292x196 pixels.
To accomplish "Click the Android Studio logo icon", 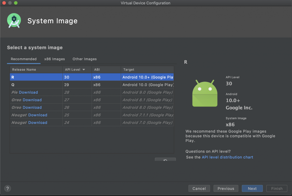I will click(x=14, y=21).
